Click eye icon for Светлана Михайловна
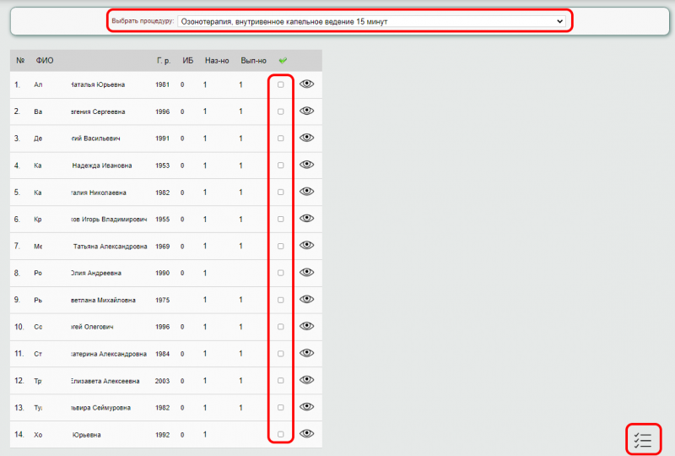The width and height of the screenshot is (675, 456). (307, 299)
